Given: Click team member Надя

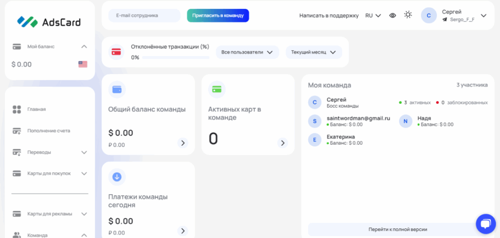Looking at the screenshot, I should click(x=424, y=118).
